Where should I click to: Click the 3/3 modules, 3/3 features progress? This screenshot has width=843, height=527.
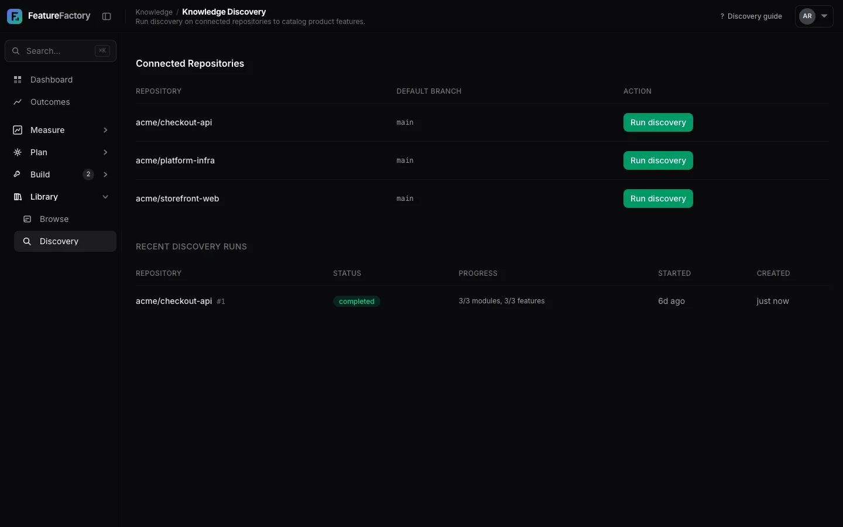502,301
